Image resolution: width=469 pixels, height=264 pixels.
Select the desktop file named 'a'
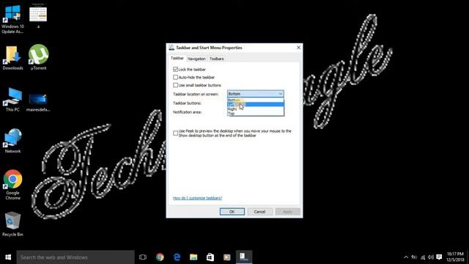(x=38, y=15)
